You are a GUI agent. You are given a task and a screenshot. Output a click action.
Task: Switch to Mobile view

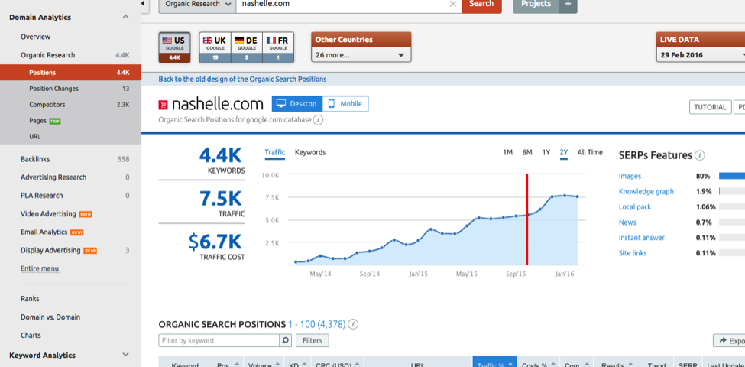tap(345, 104)
